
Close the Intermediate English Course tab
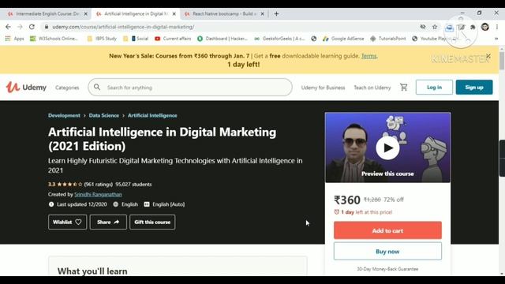(86, 14)
